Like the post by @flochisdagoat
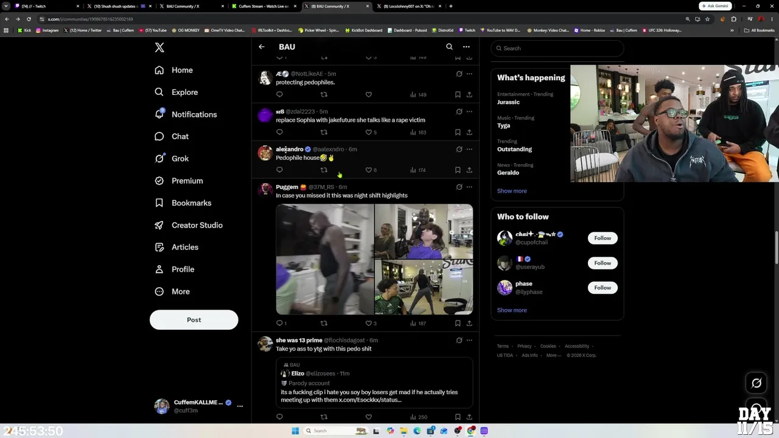 (368, 417)
